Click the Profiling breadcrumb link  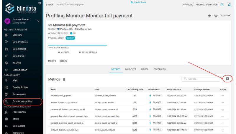60,5
